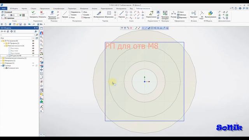Open the 3D Узел tool

[x=202, y=15]
